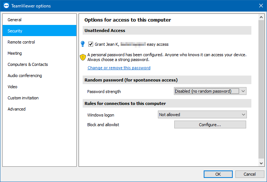Click the arrow on Disabled random password combo
This screenshot has height=182, width=267.
click(243, 91)
